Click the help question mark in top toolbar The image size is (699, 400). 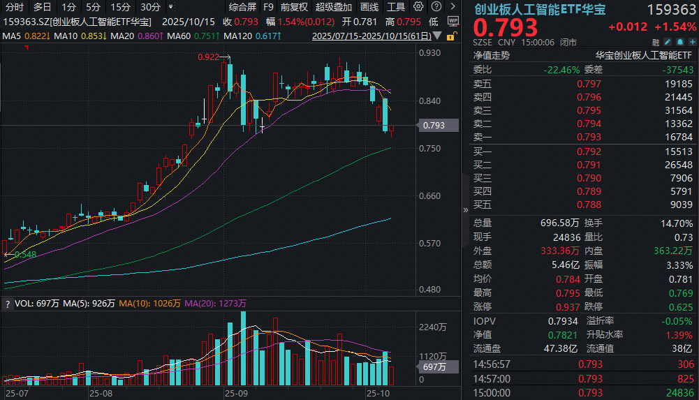point(435,7)
